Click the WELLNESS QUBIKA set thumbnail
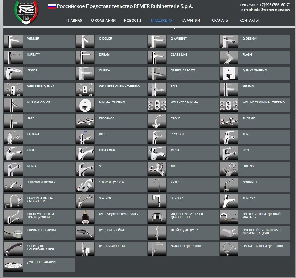296x278 pixels. [13, 89]
